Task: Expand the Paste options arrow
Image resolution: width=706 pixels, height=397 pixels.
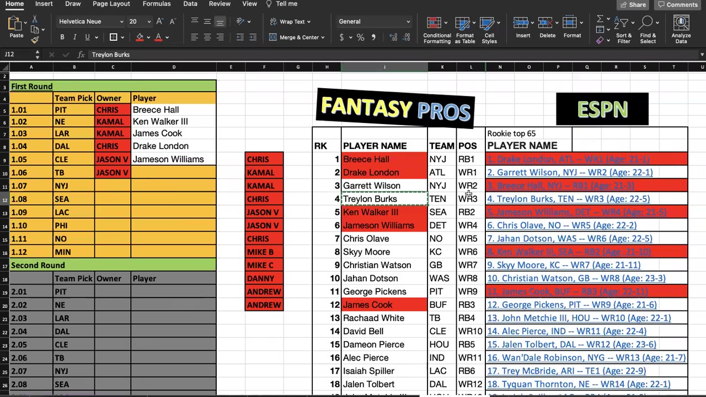Action: click(25, 23)
